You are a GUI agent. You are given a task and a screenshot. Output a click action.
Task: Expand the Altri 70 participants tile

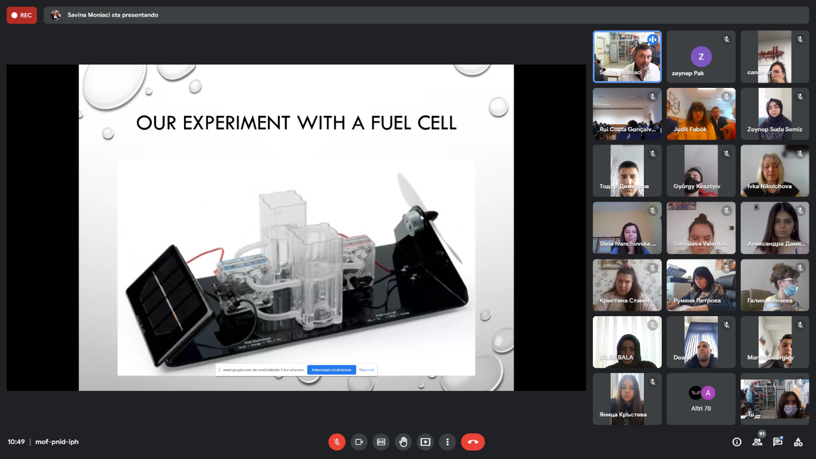pyautogui.click(x=701, y=399)
